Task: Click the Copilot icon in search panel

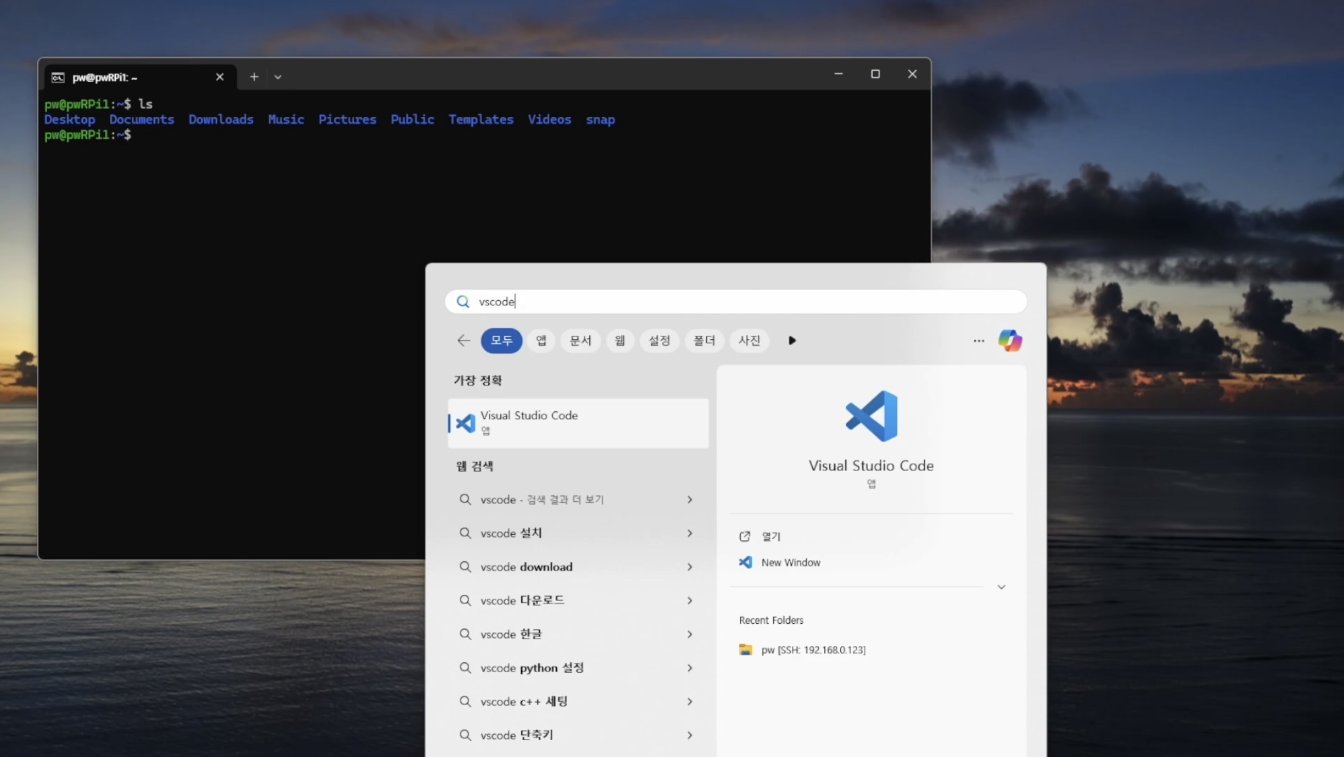Action: coord(1009,340)
